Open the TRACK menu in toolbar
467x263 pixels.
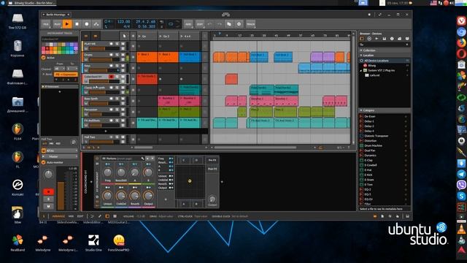coord(250,24)
